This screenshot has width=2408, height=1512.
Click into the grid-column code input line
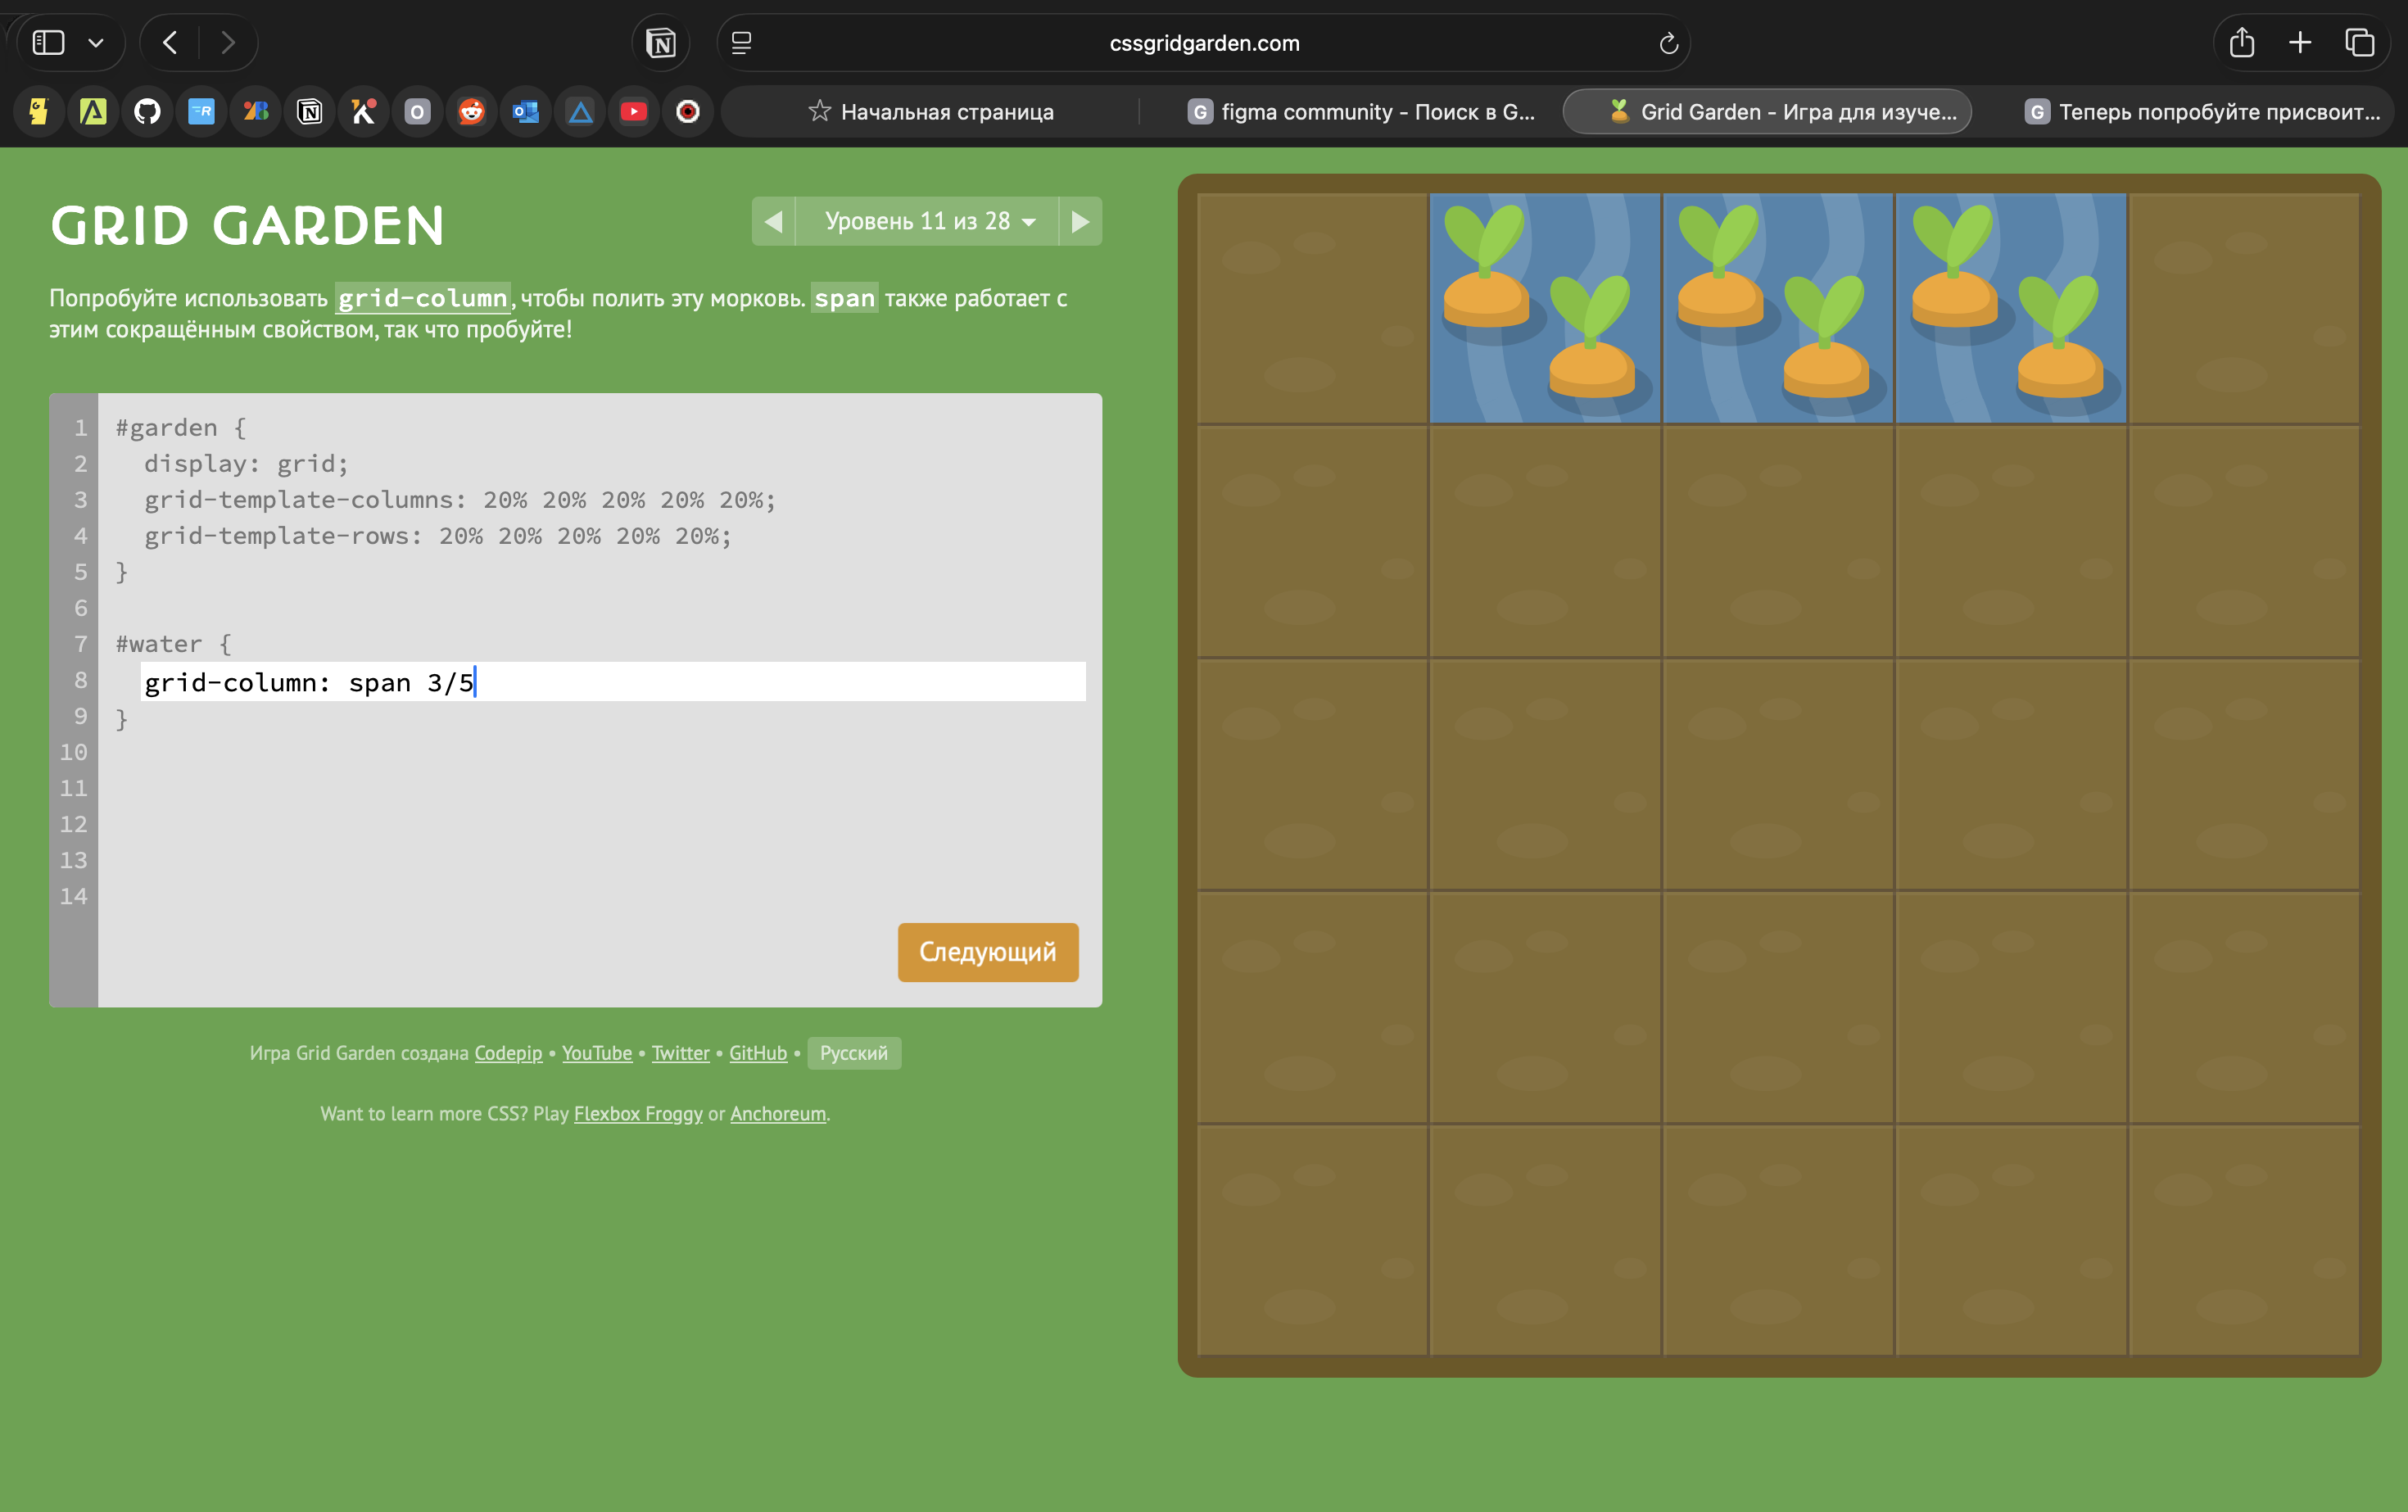(612, 682)
